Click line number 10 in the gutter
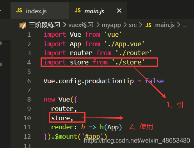194x148 pixels. [27, 118]
